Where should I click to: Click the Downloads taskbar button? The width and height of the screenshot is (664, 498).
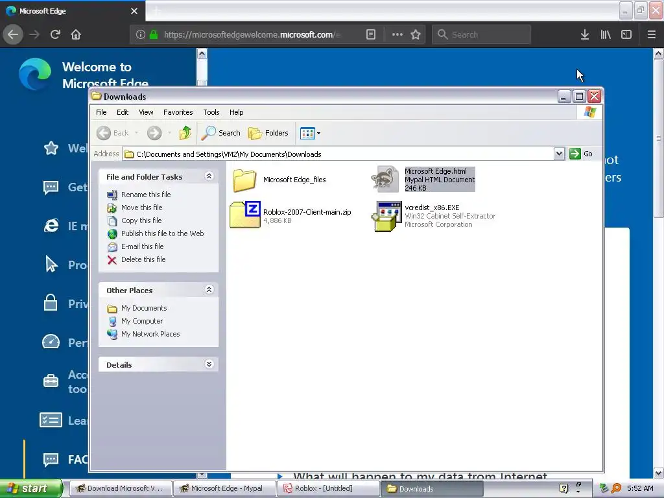tap(432, 489)
